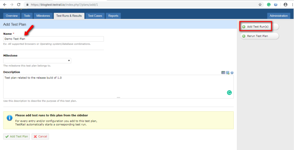Click the insert table icon above Description
294x150 pixels.
(x=223, y=73)
